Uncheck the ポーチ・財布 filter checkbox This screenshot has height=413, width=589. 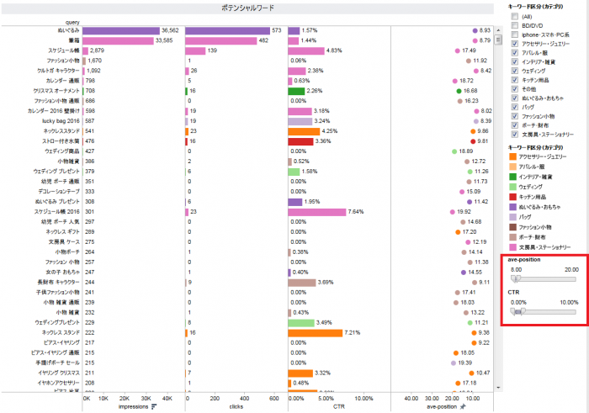pos(515,125)
